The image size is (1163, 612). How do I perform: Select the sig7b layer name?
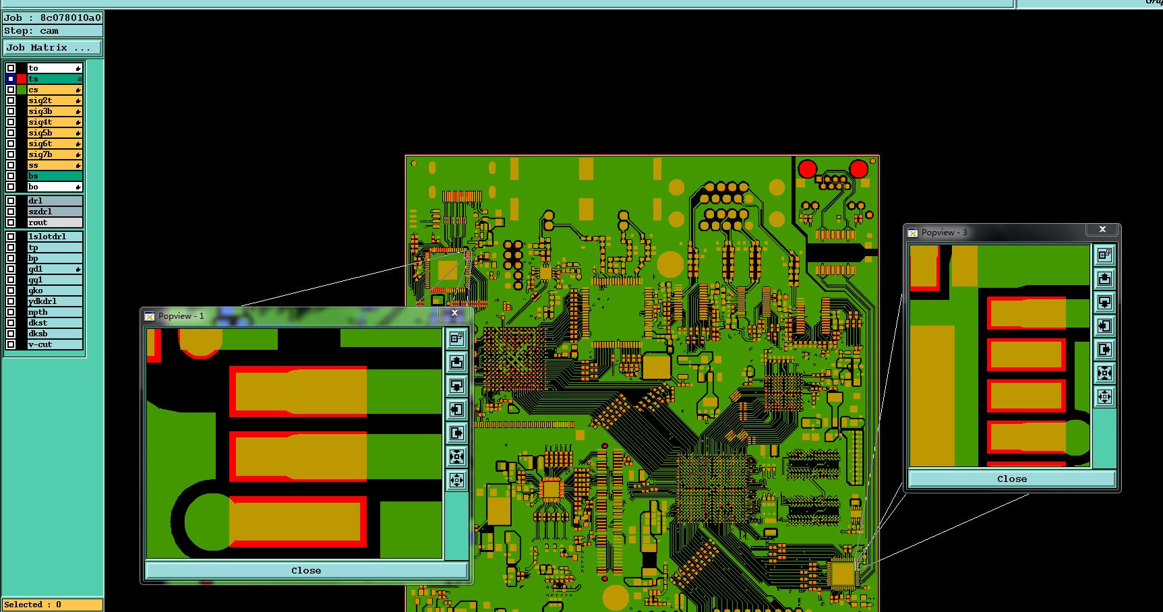[x=55, y=154]
